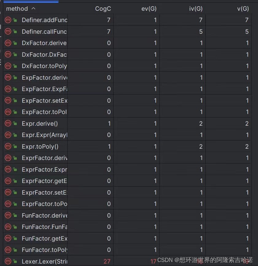Select the ExprFactor.getE method name
258x266 pixels.
tap(44, 181)
